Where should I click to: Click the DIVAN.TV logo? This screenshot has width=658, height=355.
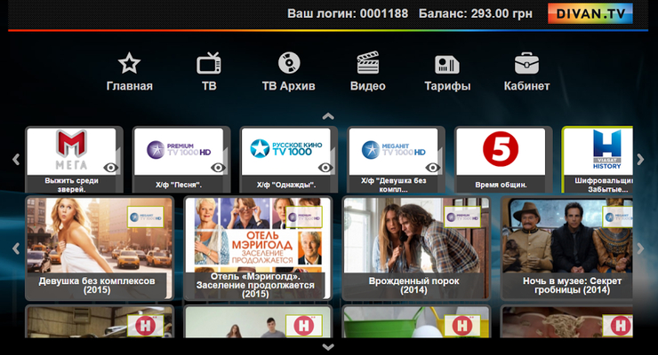(x=590, y=13)
